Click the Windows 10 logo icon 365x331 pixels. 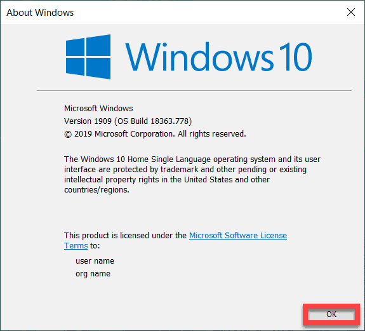click(x=88, y=57)
